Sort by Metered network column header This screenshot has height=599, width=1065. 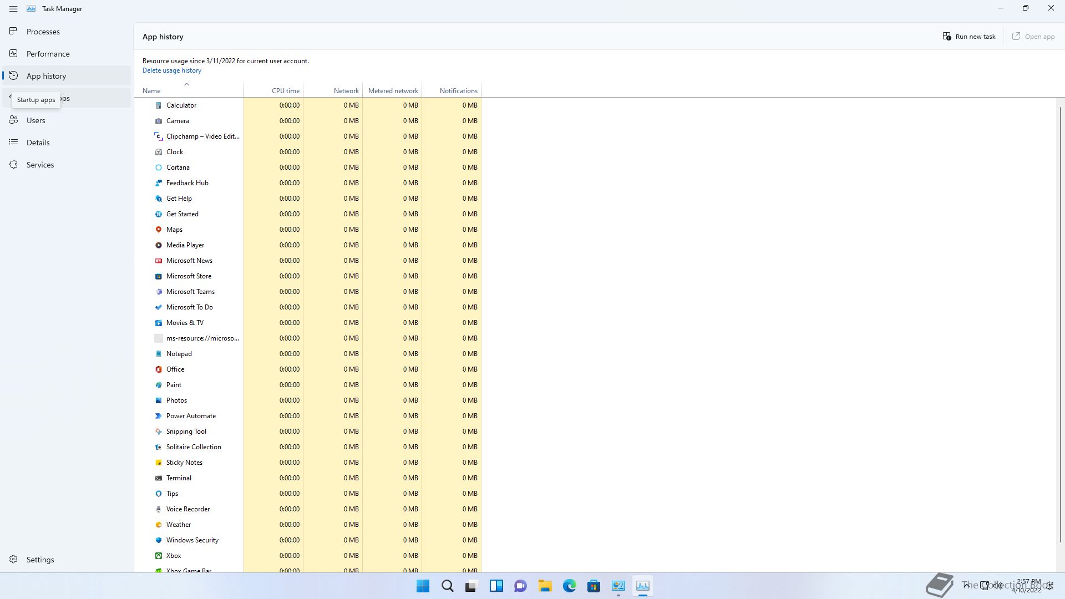(392, 89)
